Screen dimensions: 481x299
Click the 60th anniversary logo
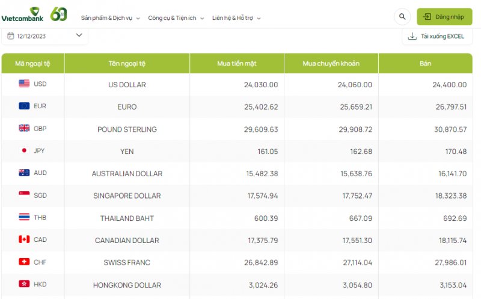pyautogui.click(x=58, y=14)
